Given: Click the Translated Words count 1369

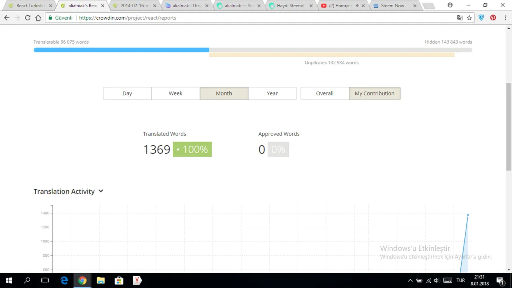Looking at the screenshot, I should 157,149.
